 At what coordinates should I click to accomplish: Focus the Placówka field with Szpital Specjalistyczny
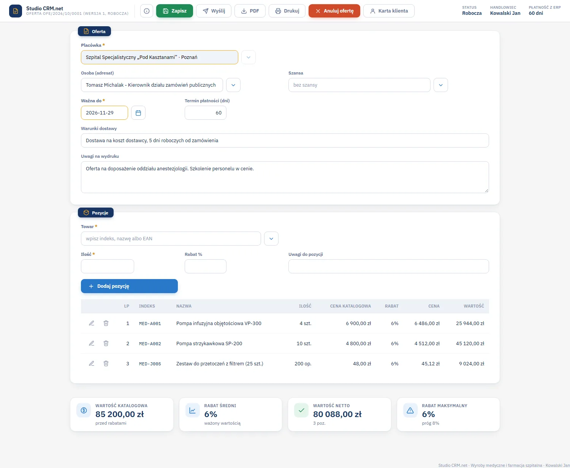160,57
